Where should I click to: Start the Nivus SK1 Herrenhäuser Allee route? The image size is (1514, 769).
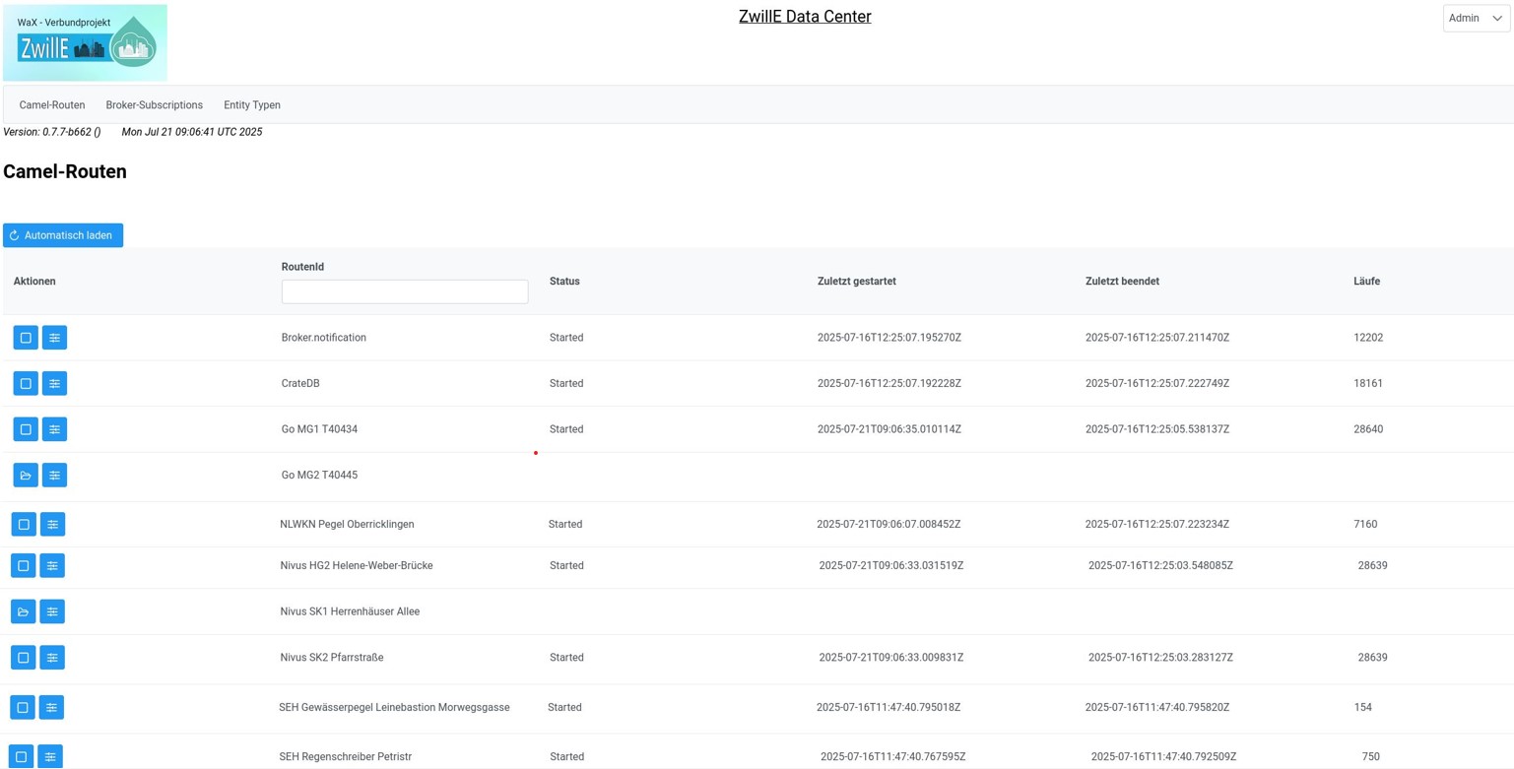24,610
